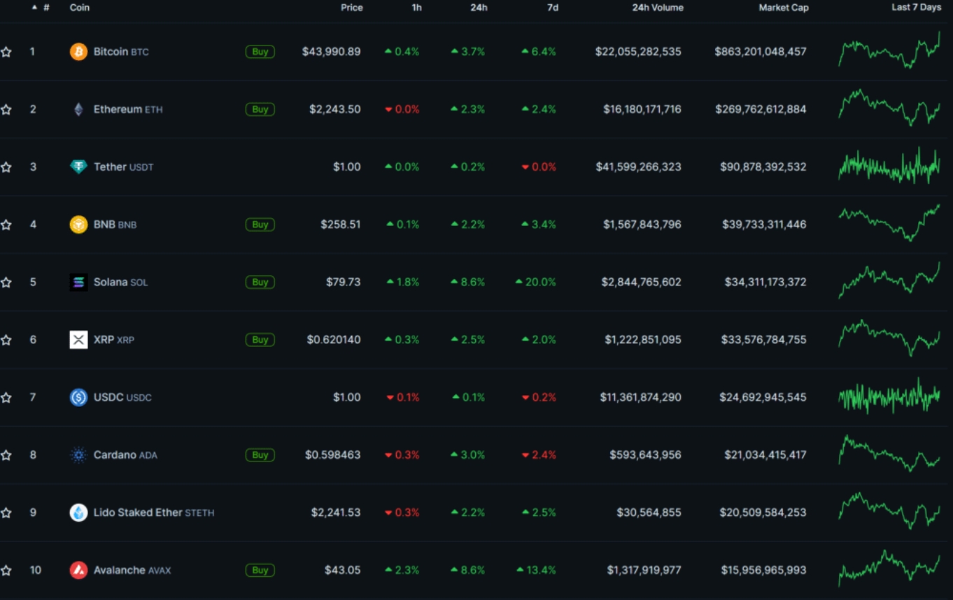Open the XRP coin name link

click(x=113, y=340)
